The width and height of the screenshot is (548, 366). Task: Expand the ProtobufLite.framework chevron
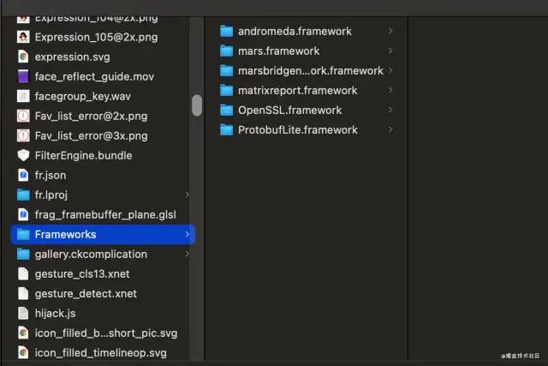pos(390,129)
